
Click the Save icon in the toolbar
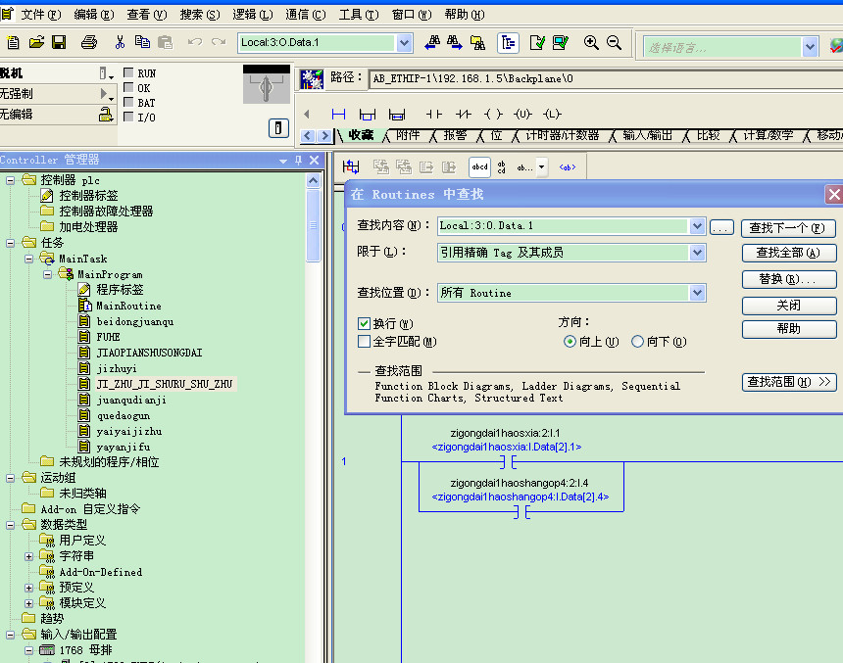59,43
